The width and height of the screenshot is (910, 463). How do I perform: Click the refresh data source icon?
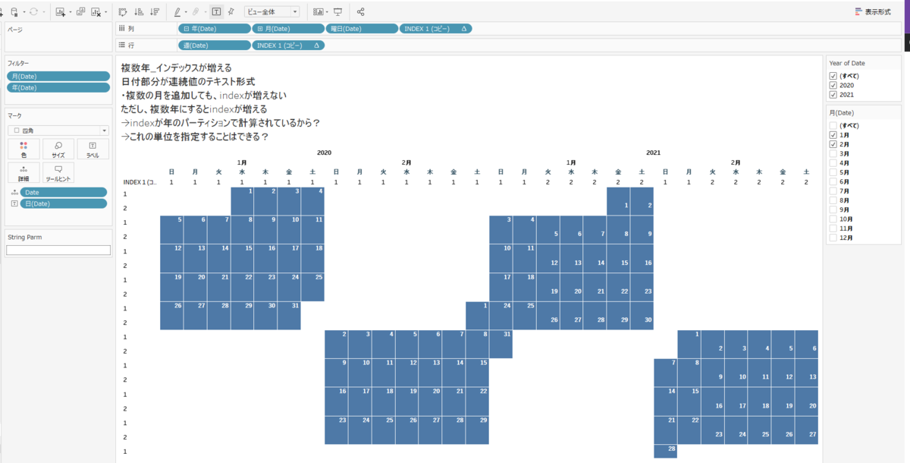click(33, 12)
